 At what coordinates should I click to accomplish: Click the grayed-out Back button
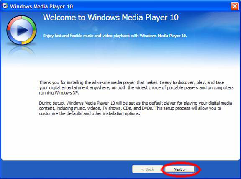148,169
